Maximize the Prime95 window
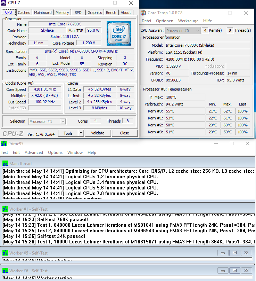 click(232, 143)
